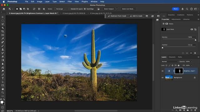The height and width of the screenshot is (112, 200).
Task: Click the Feather slider handle
Action: [162, 48]
